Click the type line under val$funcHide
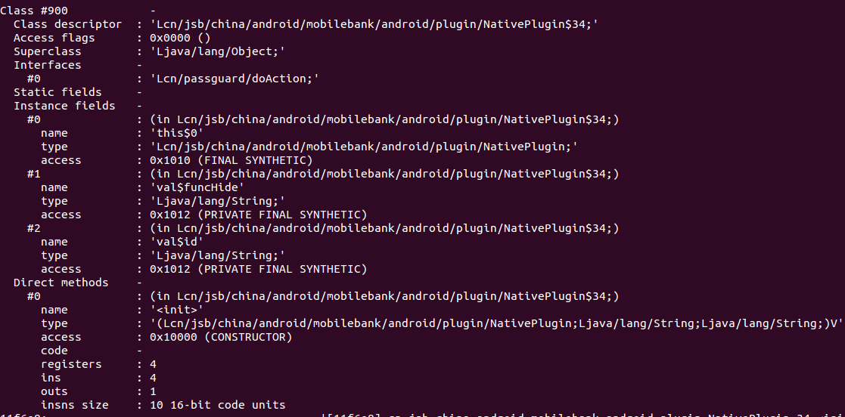The height and width of the screenshot is (417, 845). click(x=218, y=201)
